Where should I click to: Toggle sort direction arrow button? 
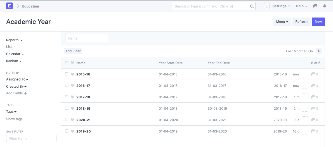click(x=318, y=51)
